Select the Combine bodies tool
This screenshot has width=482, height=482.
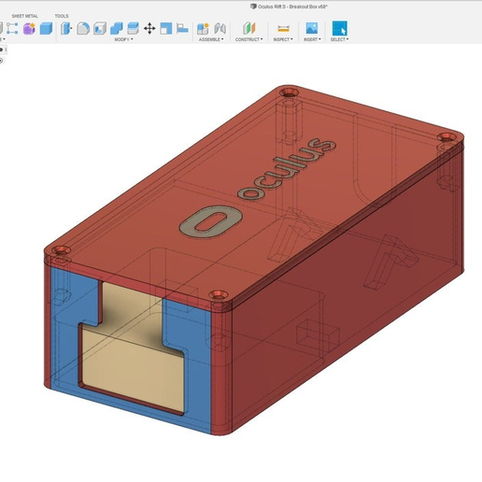click(x=117, y=28)
